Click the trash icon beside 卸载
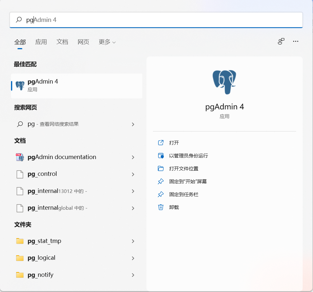 pos(161,207)
